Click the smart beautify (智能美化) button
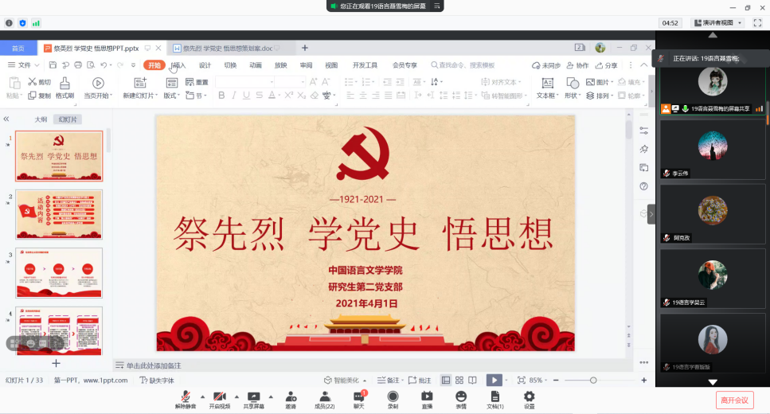This screenshot has width=770, height=414. 345,380
